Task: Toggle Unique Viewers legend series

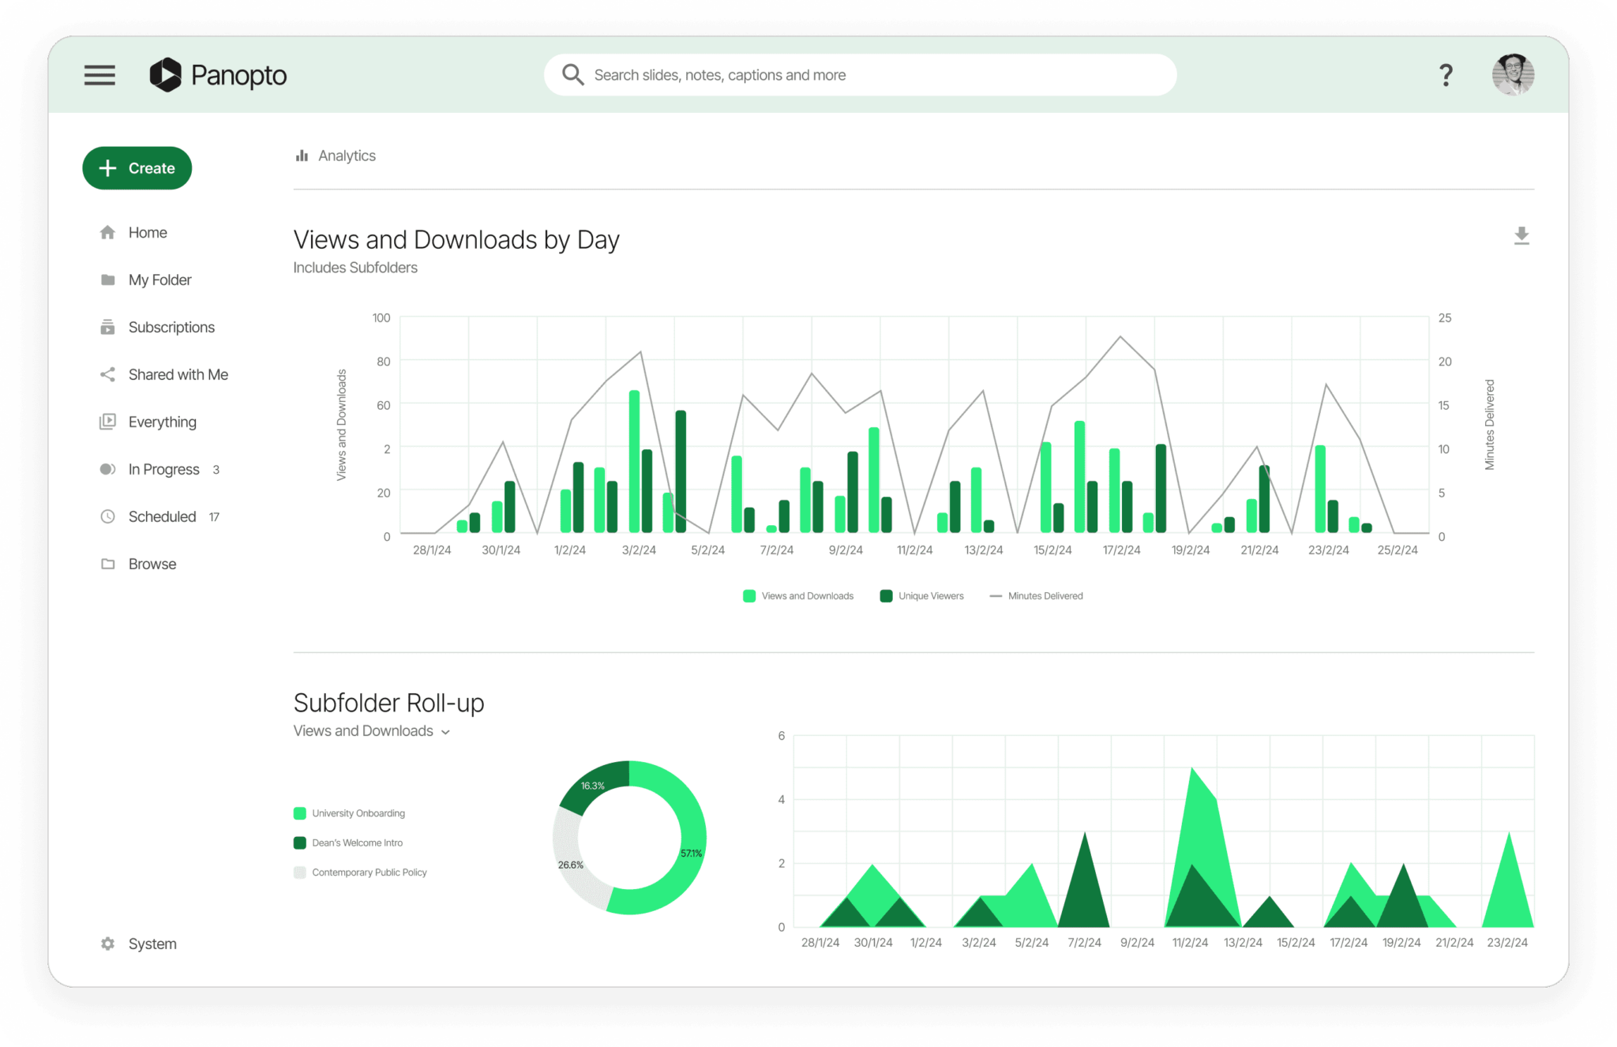Action: point(922,596)
